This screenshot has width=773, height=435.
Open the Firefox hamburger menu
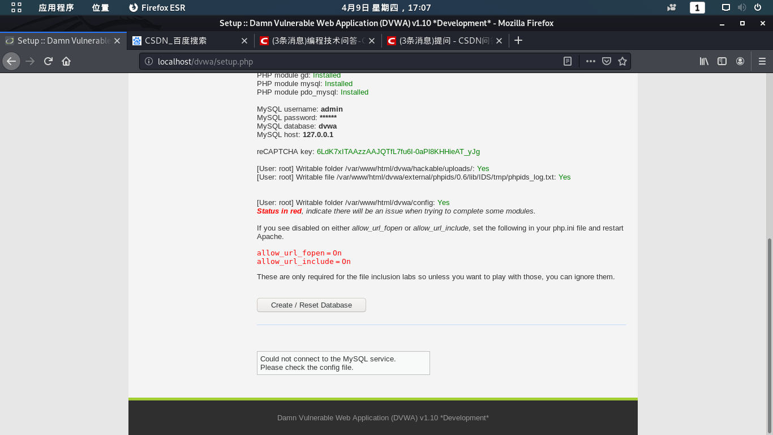pyautogui.click(x=762, y=61)
